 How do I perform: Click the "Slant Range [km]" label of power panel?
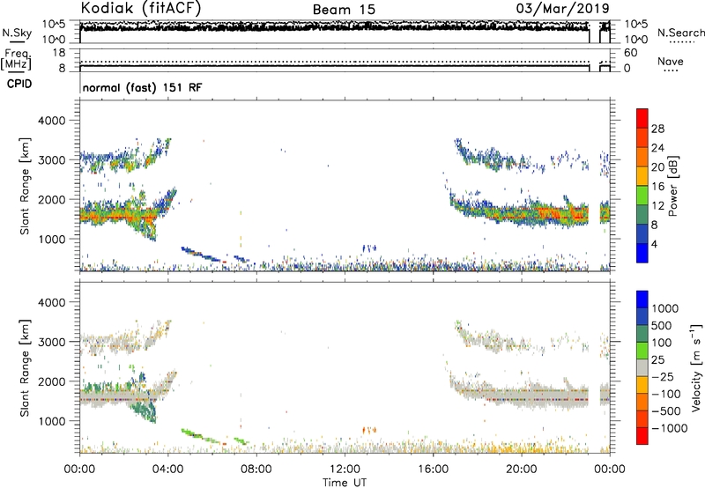pos(25,186)
